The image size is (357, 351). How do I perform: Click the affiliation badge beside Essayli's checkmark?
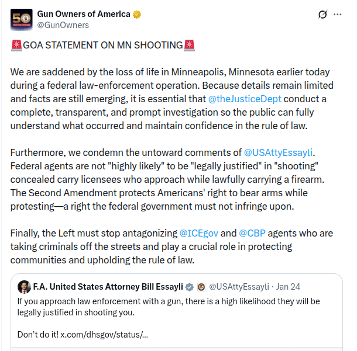(201, 287)
